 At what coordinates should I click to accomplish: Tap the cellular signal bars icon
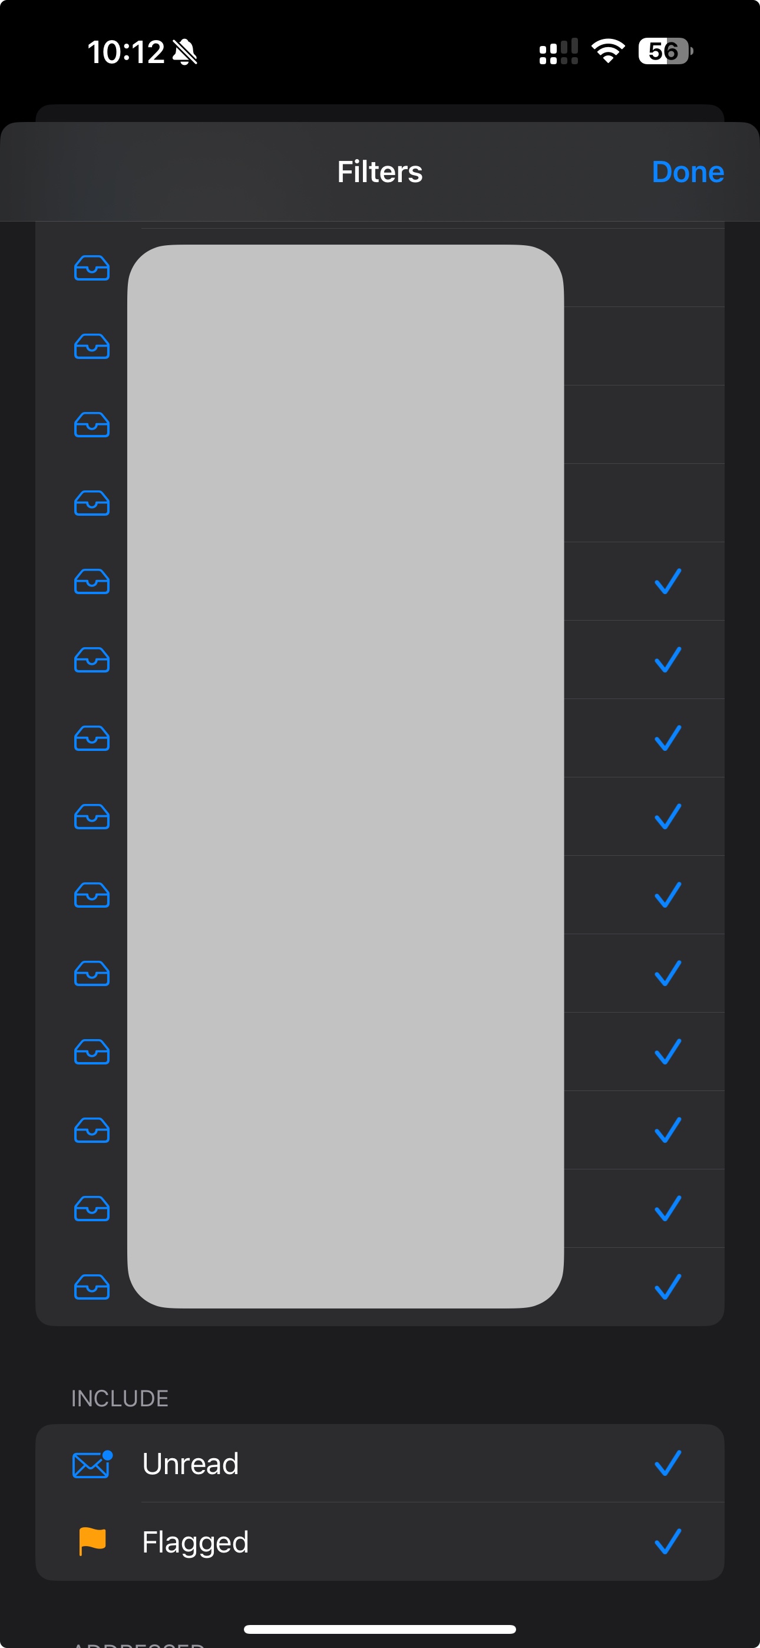coord(559,51)
